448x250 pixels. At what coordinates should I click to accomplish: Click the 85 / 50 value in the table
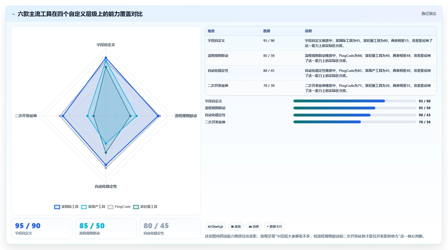pos(269,56)
